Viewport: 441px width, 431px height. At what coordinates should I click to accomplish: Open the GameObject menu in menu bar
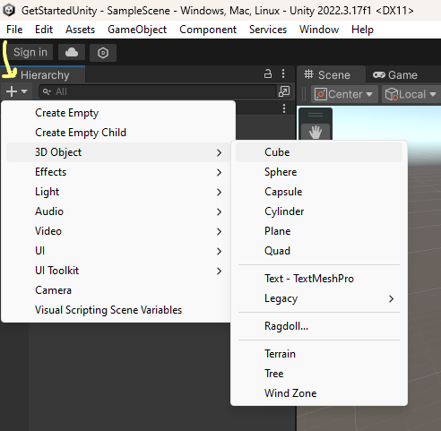[137, 30]
